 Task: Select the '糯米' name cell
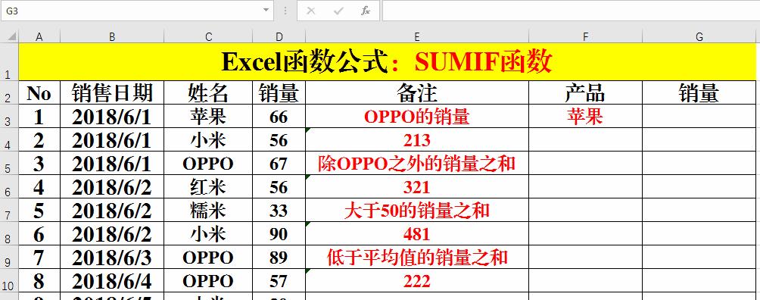click(208, 210)
